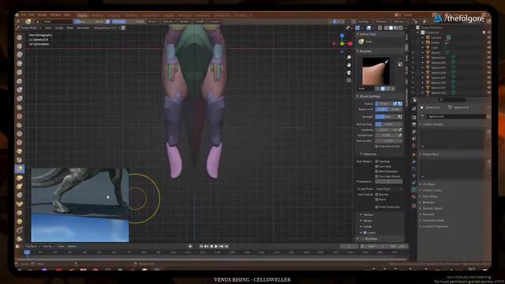505x284 pixels.
Task: Enable Use Original Plane checkbox
Action: [x=376, y=200]
